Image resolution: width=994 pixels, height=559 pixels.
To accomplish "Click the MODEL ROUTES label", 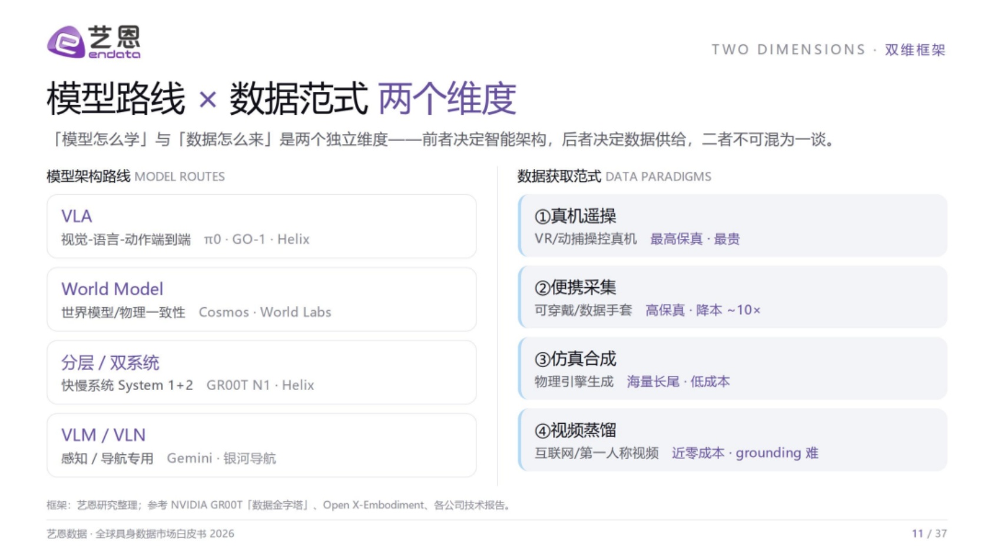I will point(180,177).
